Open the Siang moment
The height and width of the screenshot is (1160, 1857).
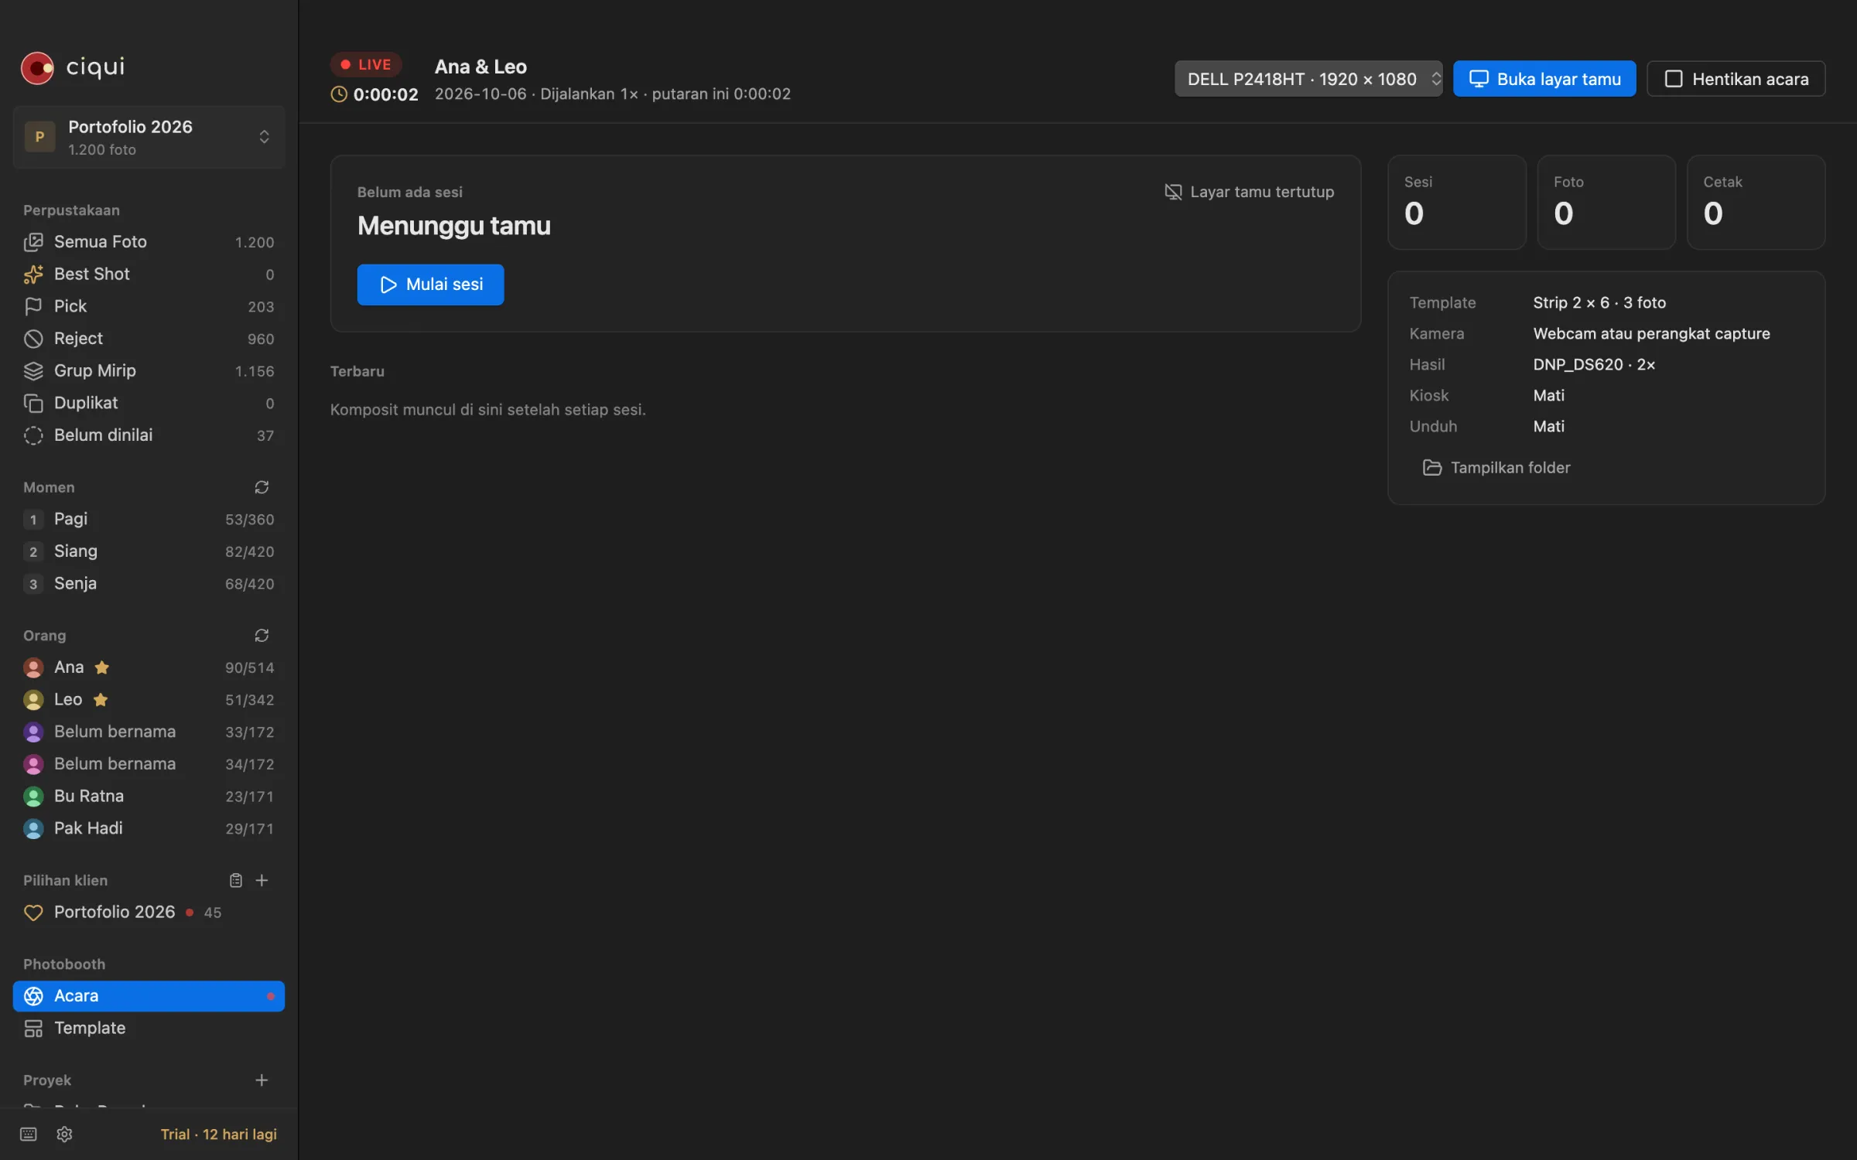pos(149,551)
